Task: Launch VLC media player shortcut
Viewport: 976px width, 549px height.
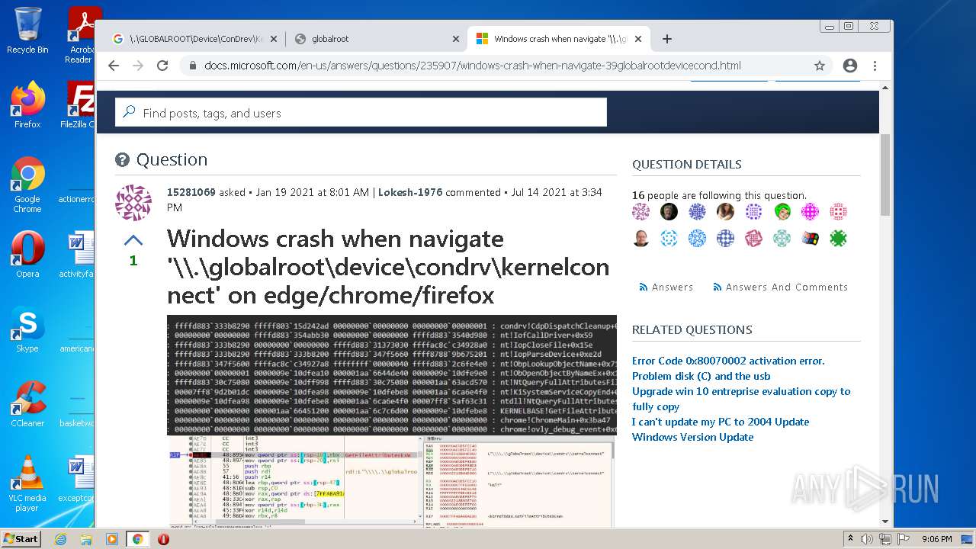Action: click(27, 483)
